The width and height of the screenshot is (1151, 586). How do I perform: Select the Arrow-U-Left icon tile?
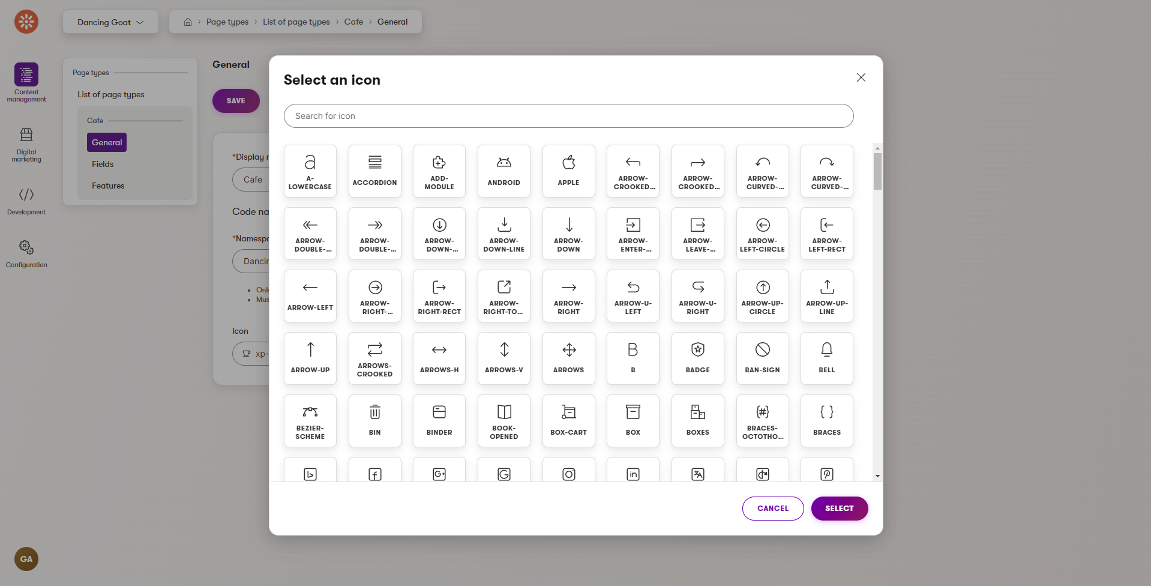pyautogui.click(x=633, y=296)
